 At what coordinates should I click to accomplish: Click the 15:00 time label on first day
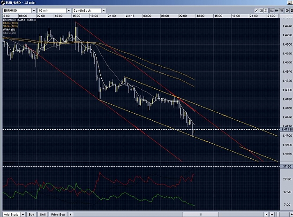76,16
